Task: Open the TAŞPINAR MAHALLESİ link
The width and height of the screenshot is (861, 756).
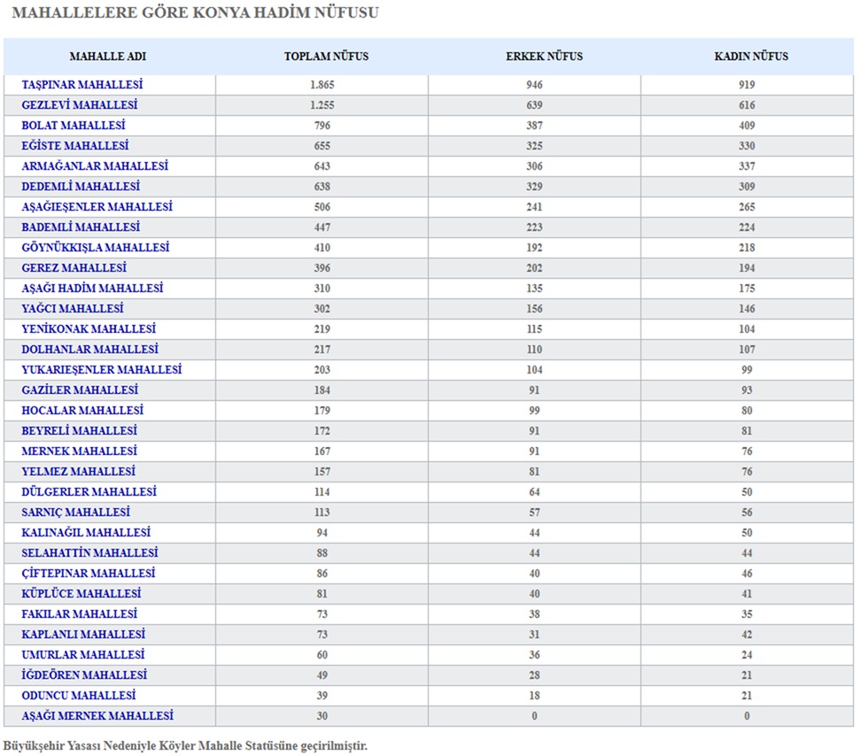Action: click(x=82, y=85)
